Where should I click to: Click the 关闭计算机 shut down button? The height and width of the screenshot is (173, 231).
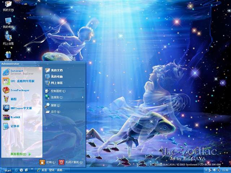71,162
